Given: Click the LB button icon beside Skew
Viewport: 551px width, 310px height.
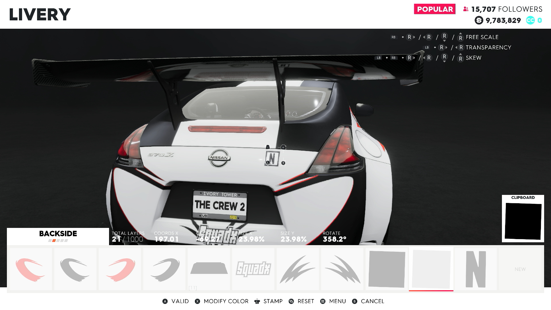Looking at the screenshot, I should tap(379, 58).
